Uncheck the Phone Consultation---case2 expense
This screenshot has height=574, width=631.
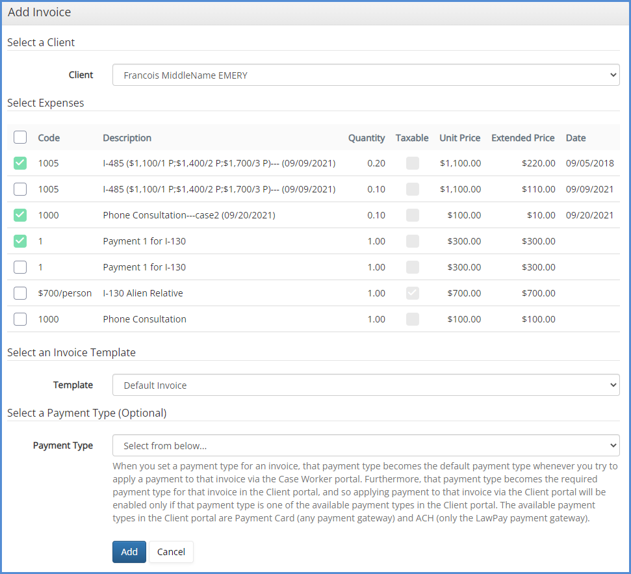tap(20, 215)
